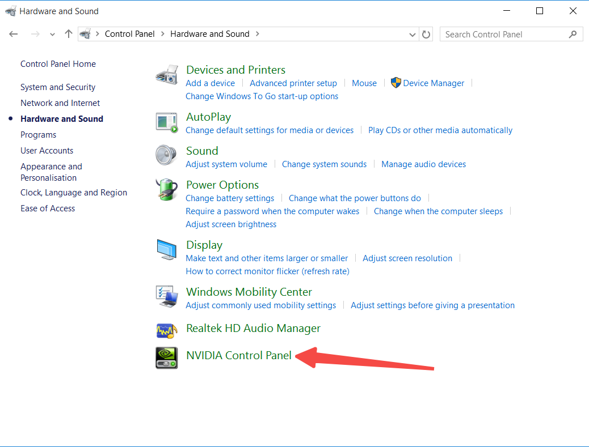Open Clock, Language and Region

(74, 193)
